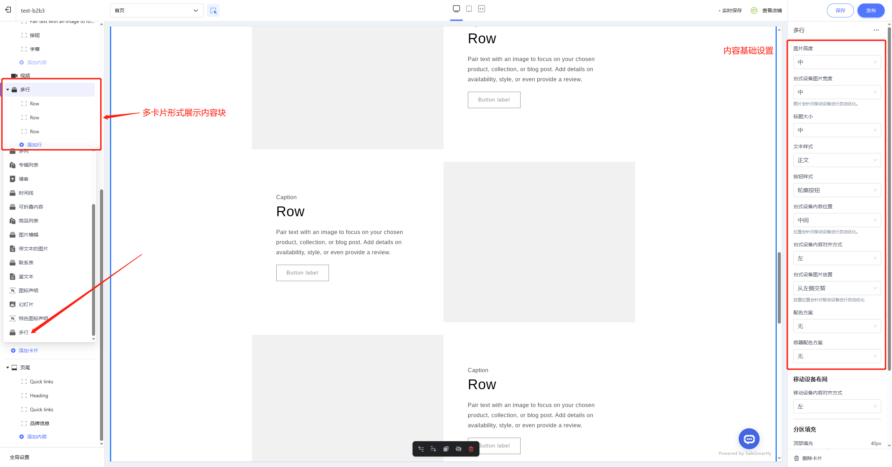The image size is (892, 467).
Task: Click the plus icon next to 添加行
Action: click(x=22, y=145)
